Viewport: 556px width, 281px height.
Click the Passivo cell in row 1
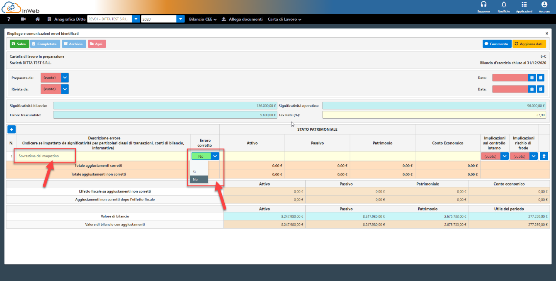317,156
